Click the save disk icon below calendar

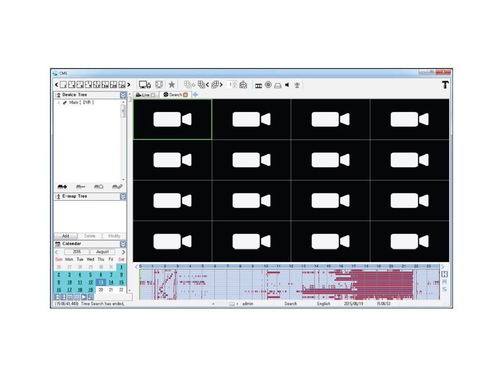(77, 297)
